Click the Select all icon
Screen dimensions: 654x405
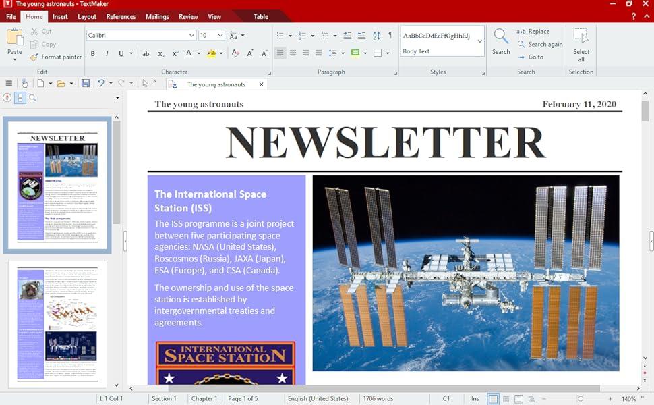[x=581, y=45]
